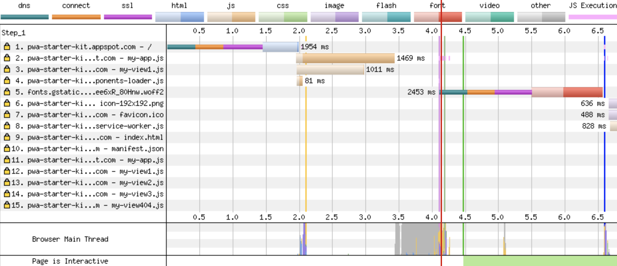
Task: Select the purple ssl segment of request 1
Action: click(x=243, y=47)
